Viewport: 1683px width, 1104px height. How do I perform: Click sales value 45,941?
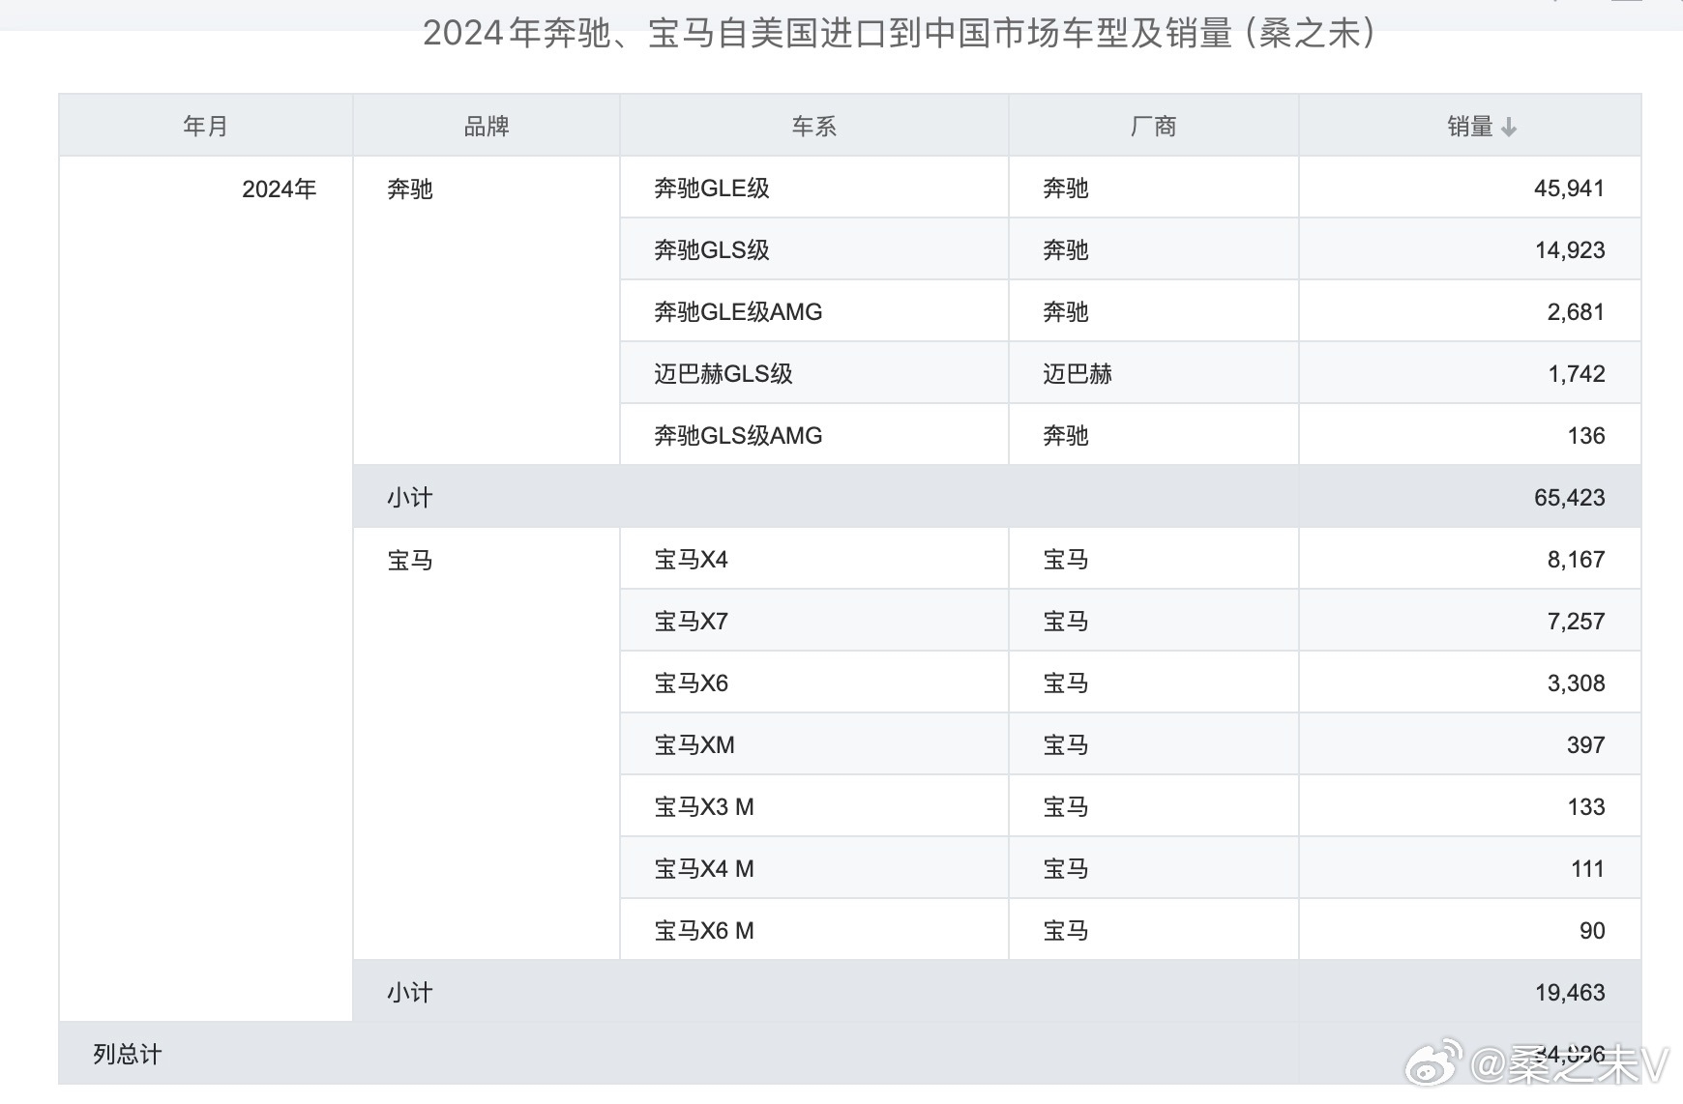1569,189
